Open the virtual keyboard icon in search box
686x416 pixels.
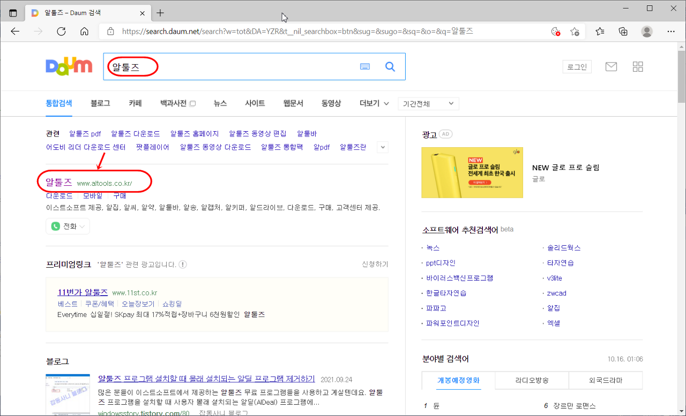[365, 66]
